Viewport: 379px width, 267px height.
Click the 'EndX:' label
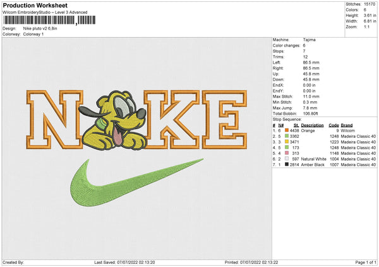pos(278,85)
